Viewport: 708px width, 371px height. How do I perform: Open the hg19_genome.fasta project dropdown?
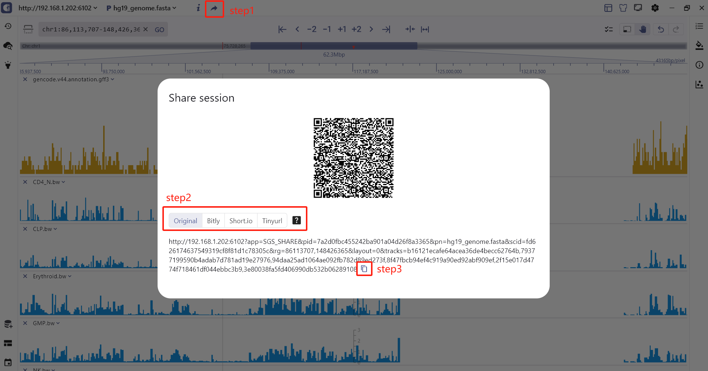pyautogui.click(x=141, y=8)
